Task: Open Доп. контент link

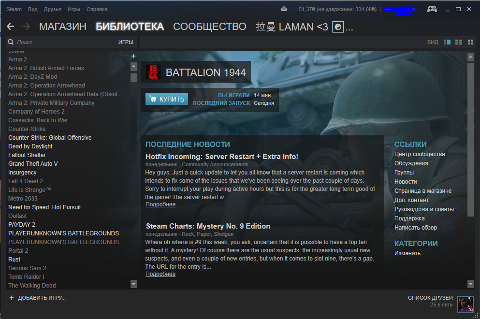Action: (x=411, y=200)
